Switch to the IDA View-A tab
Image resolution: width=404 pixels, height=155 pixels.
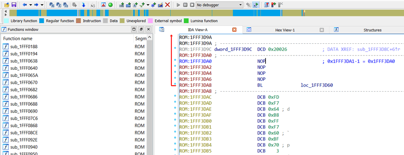point(198,30)
